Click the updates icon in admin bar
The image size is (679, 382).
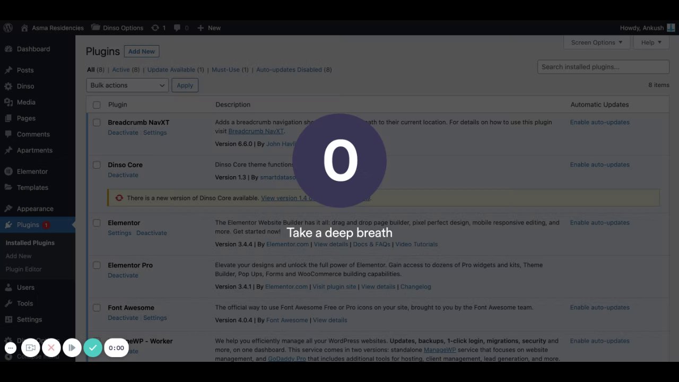(x=155, y=28)
